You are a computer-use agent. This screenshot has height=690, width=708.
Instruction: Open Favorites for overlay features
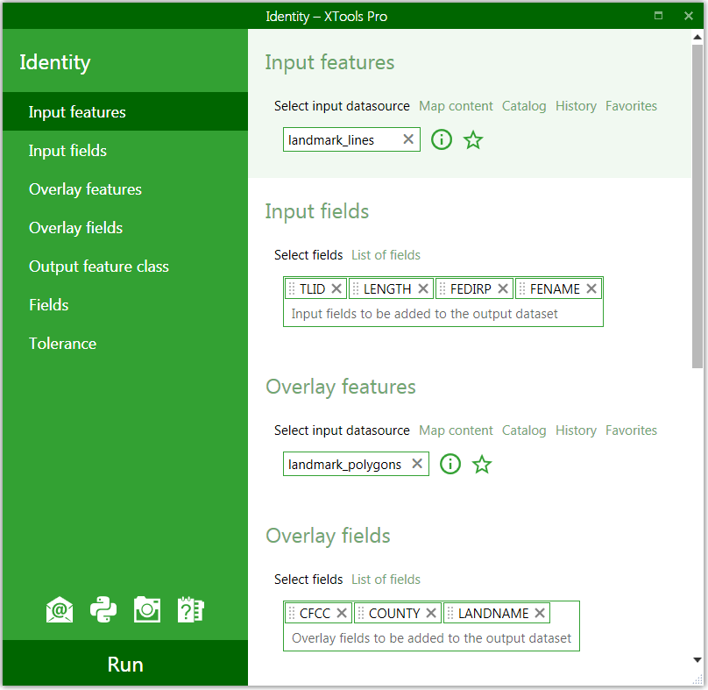[x=631, y=430]
